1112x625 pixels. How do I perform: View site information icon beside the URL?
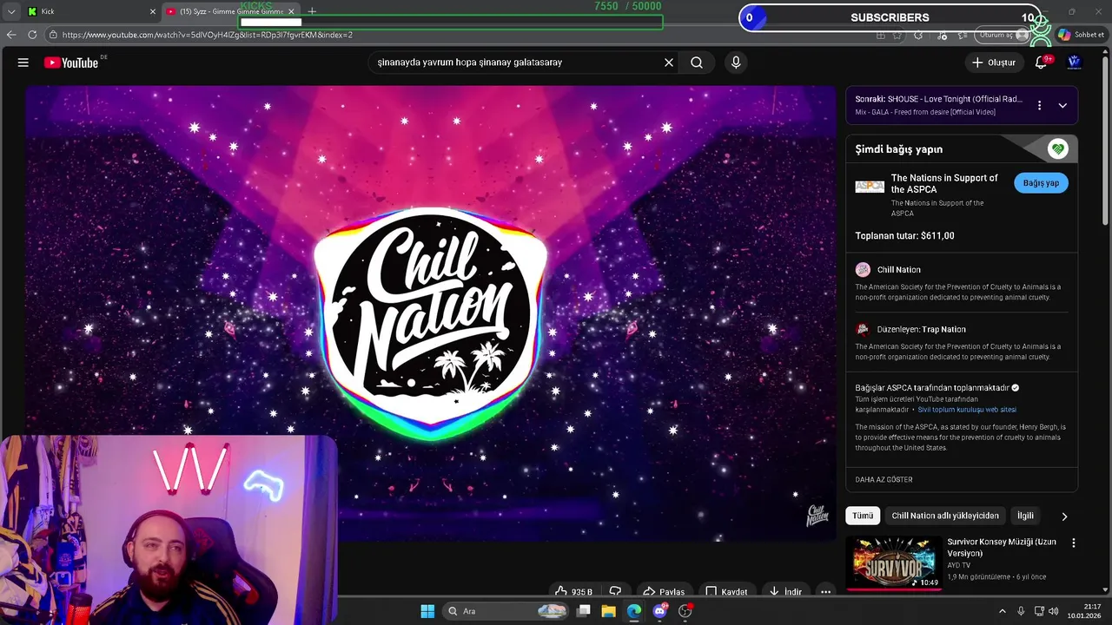(53, 35)
